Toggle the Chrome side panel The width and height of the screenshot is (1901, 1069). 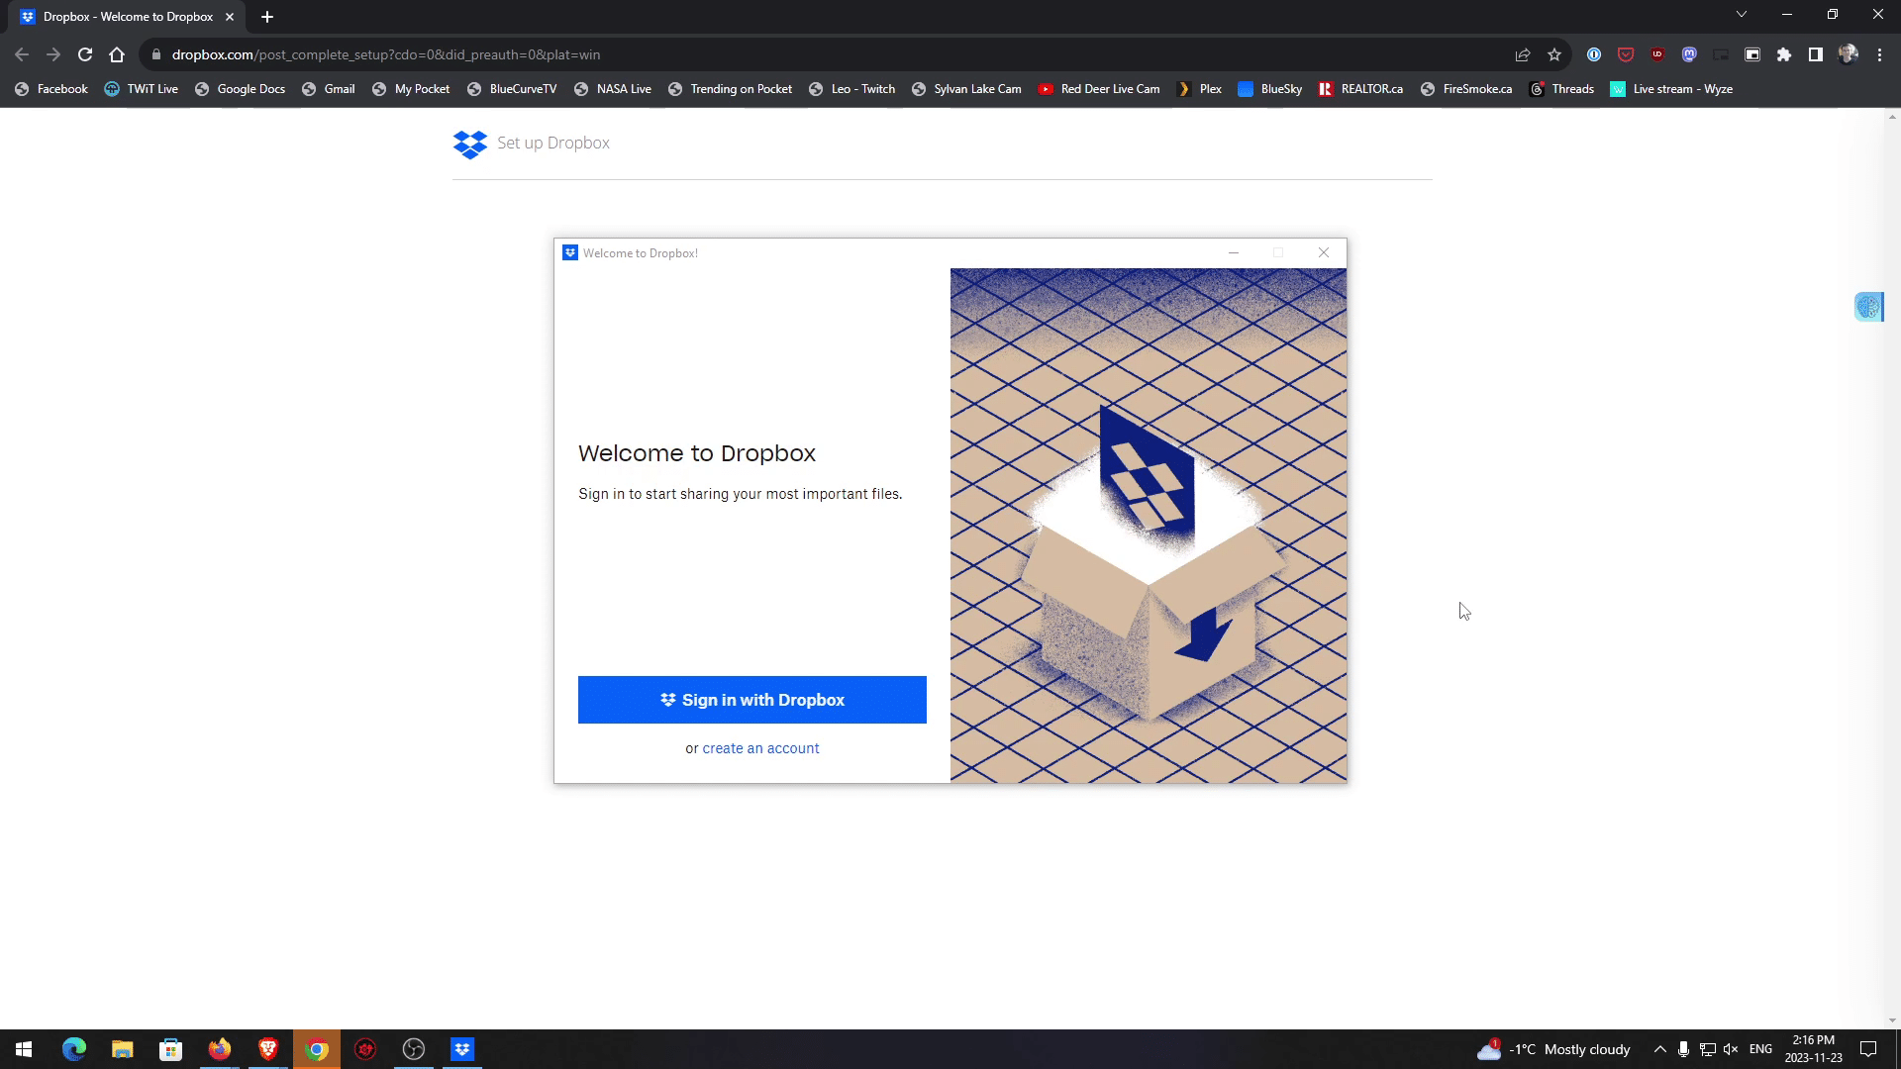pyautogui.click(x=1816, y=54)
